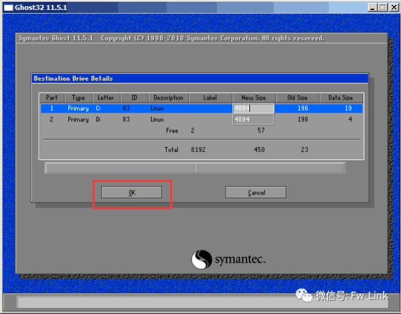Click Total data size 23

pyautogui.click(x=305, y=149)
